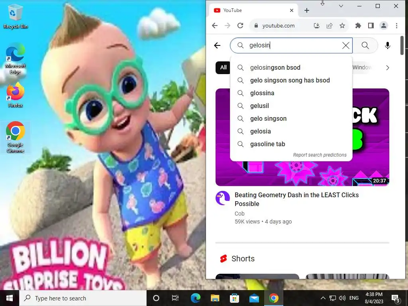The width and height of the screenshot is (408, 306).
Task: Click inside the YouTube search field
Action: [291, 45]
